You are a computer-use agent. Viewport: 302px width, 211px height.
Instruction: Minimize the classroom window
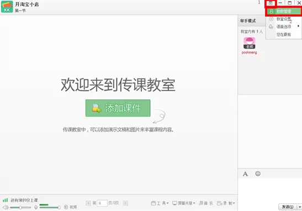point(280,3)
